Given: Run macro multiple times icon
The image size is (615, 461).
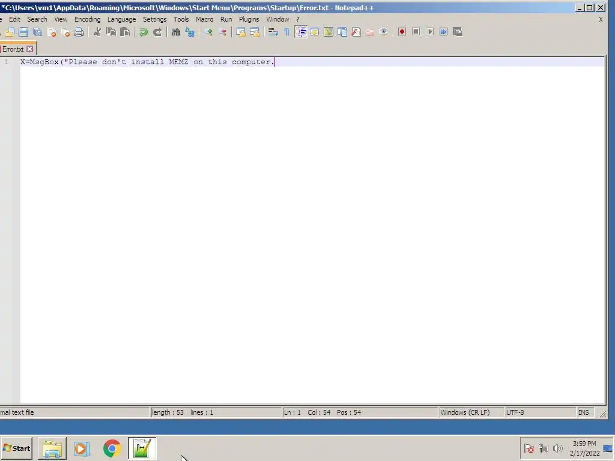Looking at the screenshot, I should point(444,32).
